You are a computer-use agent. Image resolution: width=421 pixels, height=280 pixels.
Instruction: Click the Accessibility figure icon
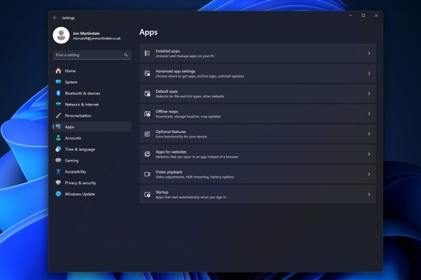click(58, 171)
